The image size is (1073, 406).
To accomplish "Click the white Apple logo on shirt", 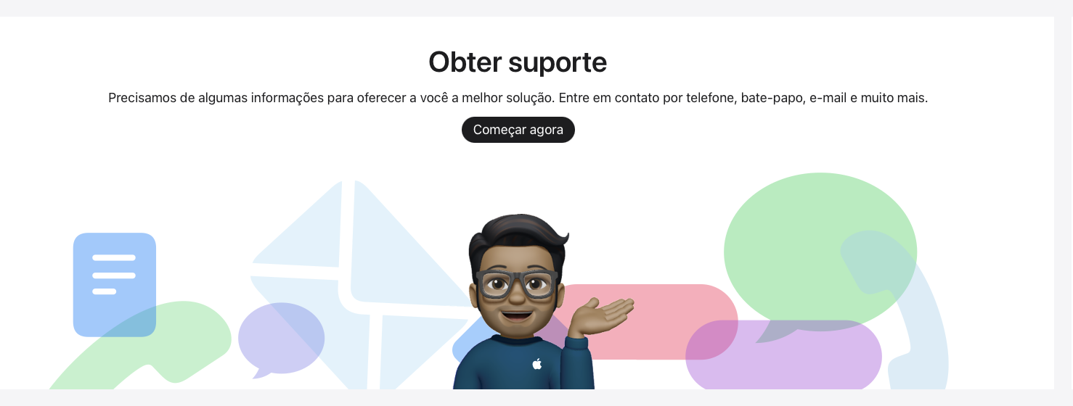I will tap(537, 363).
